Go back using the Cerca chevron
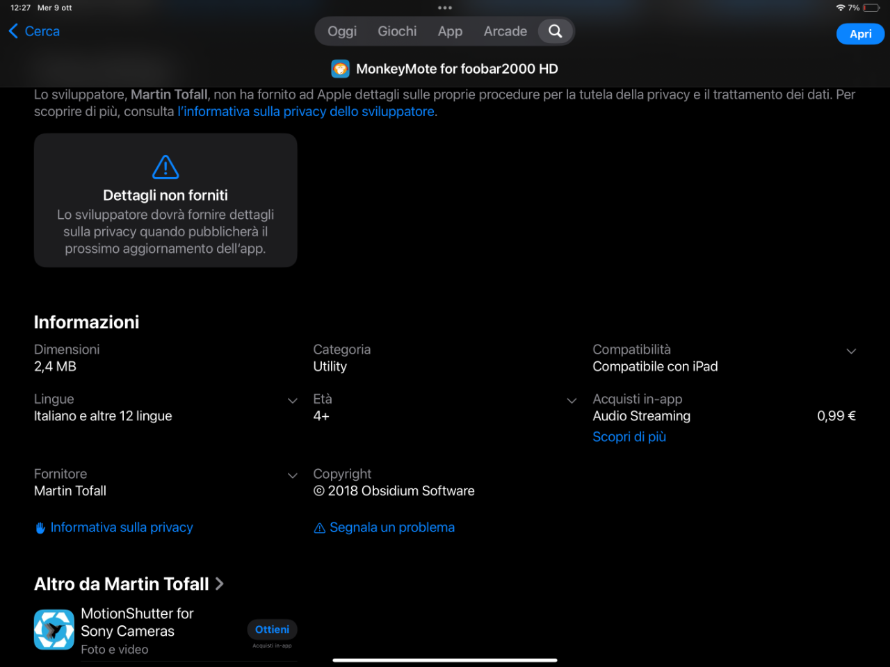890x667 pixels. (13, 31)
